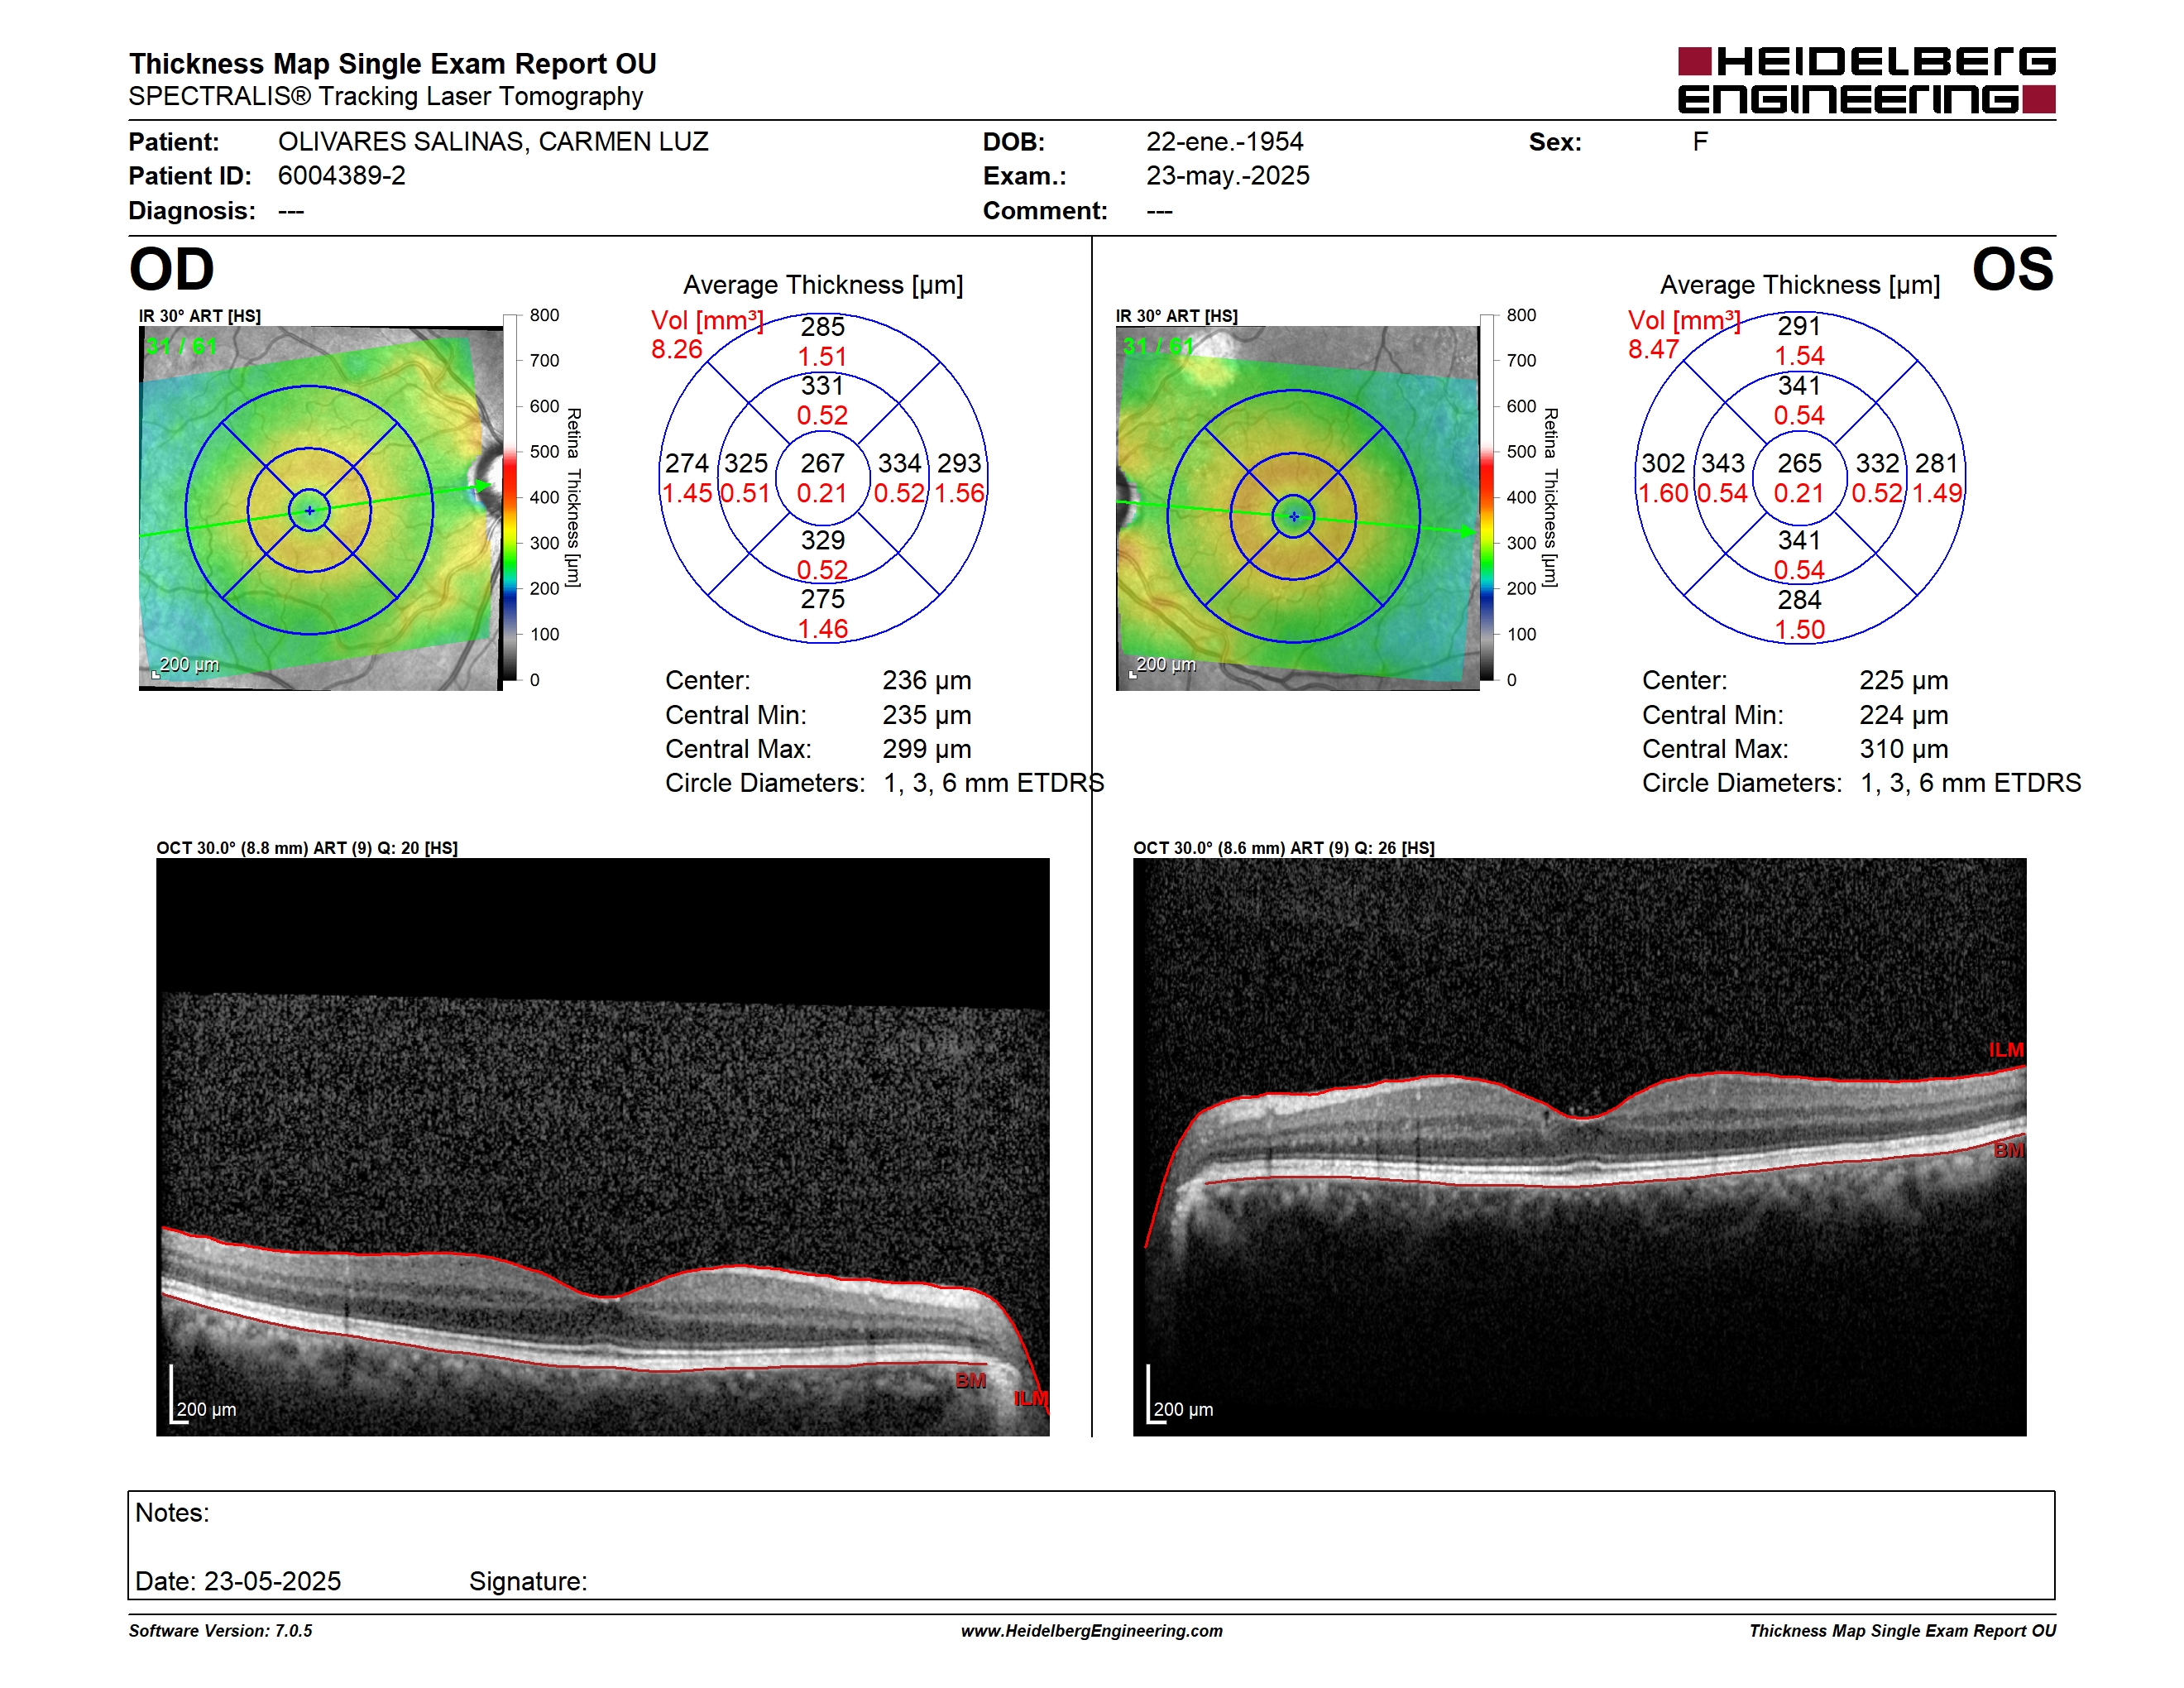The height and width of the screenshot is (1688, 2184).
Task: Click OS inner temporal thickness 332
Action: tap(1877, 463)
